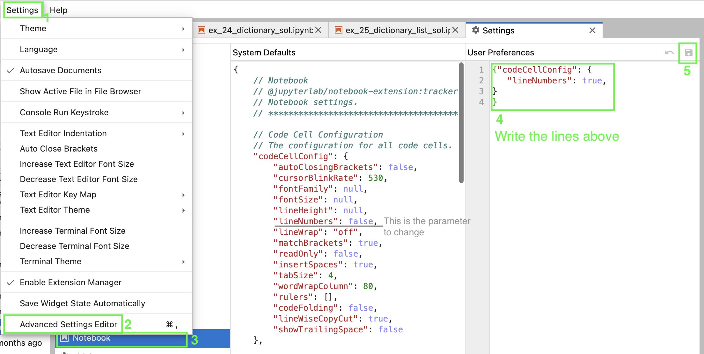This screenshot has height=354, width=704.
Task: Click the User Preferences header
Action: point(501,53)
